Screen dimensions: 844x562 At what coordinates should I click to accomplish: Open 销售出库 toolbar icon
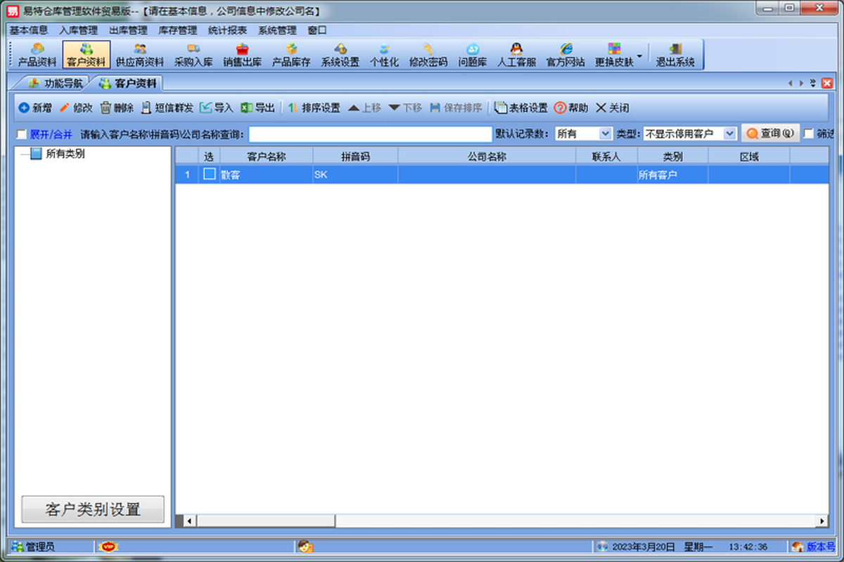243,55
